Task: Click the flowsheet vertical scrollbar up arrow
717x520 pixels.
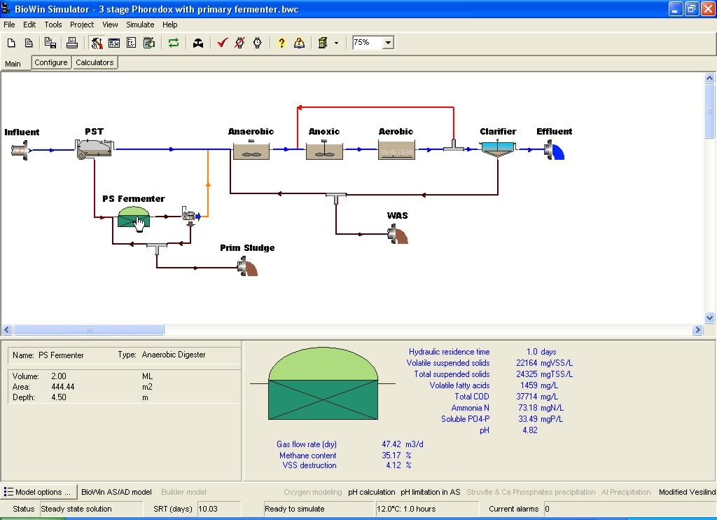Action: [x=709, y=78]
